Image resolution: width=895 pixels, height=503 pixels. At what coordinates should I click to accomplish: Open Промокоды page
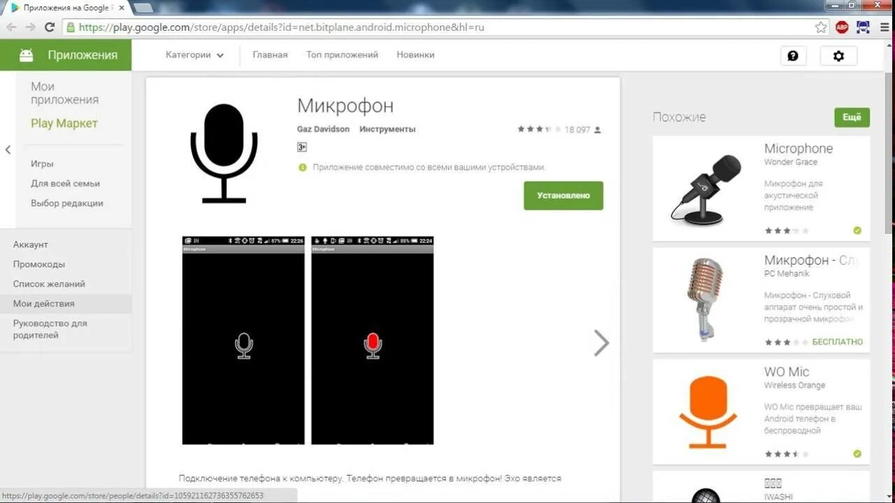(39, 264)
